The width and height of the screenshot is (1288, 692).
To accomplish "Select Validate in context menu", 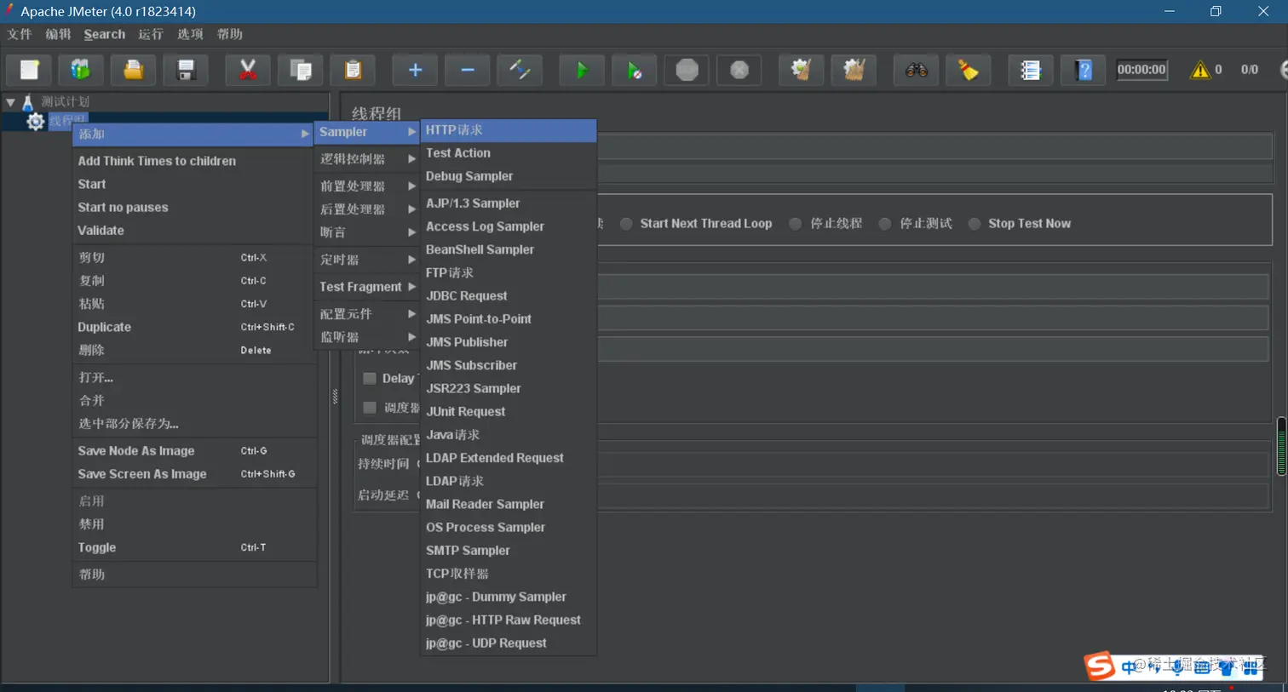I will point(193,231).
